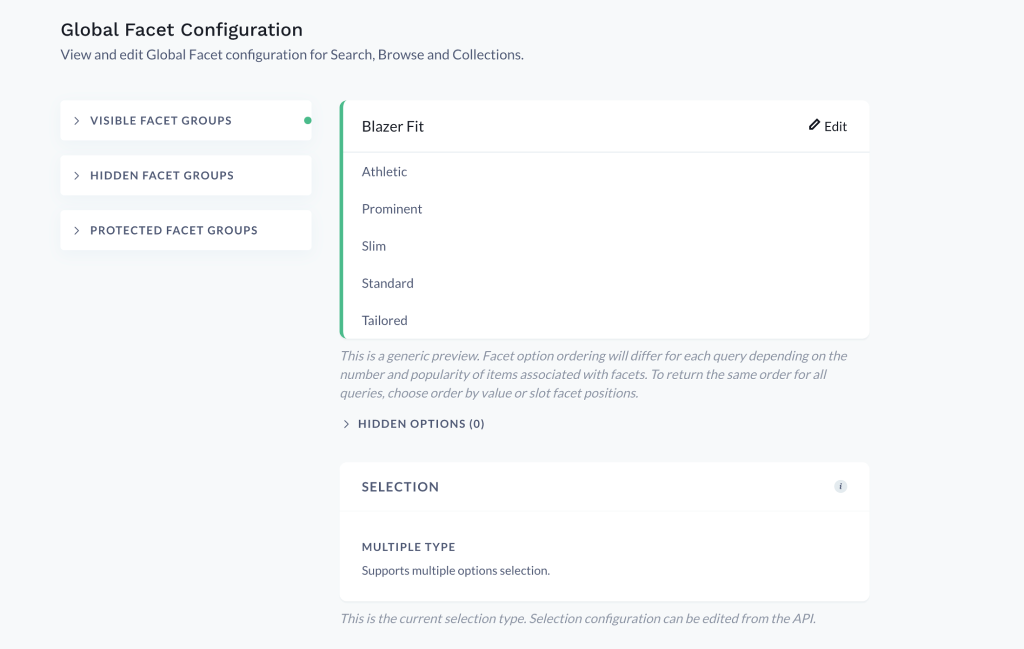Click the green status dot beside Visible Facet Groups

coord(307,120)
